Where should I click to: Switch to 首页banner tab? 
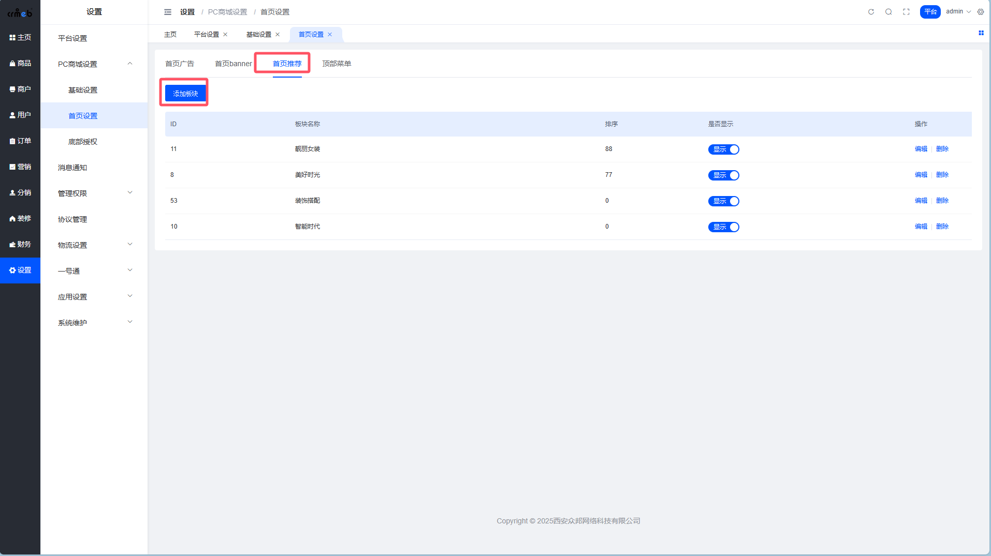coord(233,64)
